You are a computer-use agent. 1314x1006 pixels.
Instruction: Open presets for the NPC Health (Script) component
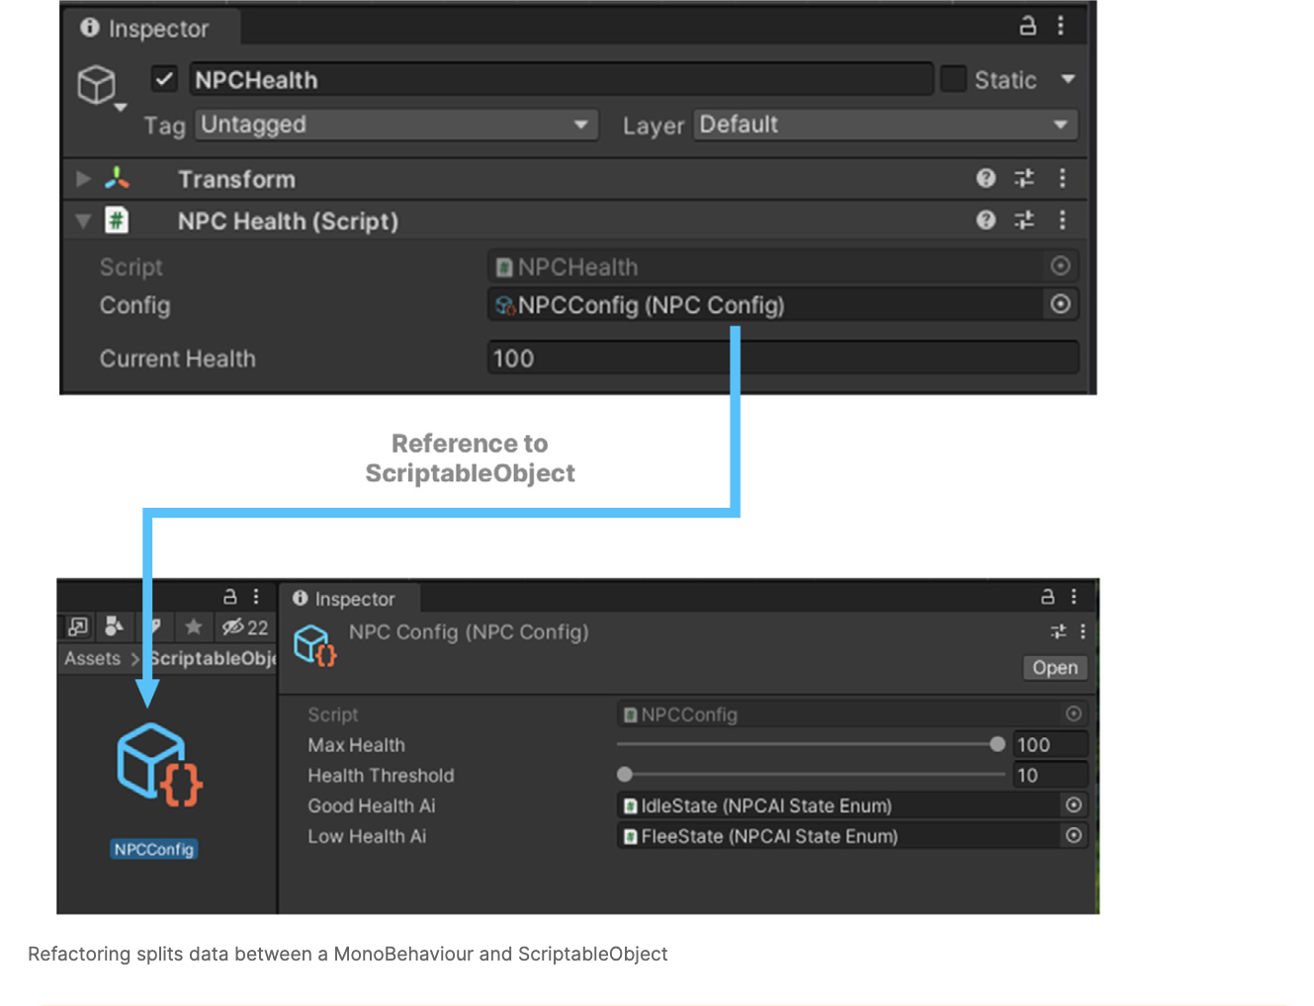[x=1024, y=219]
